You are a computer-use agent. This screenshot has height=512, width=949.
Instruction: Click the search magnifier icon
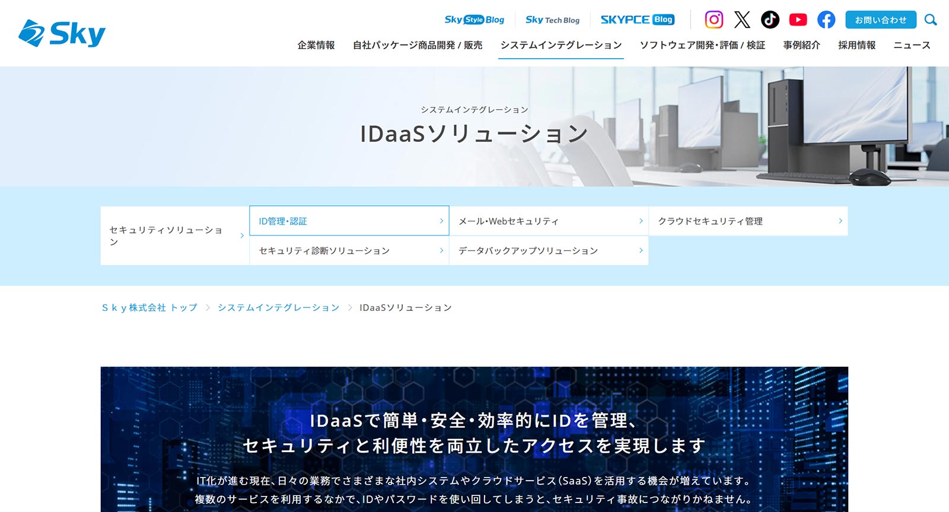coord(931,20)
